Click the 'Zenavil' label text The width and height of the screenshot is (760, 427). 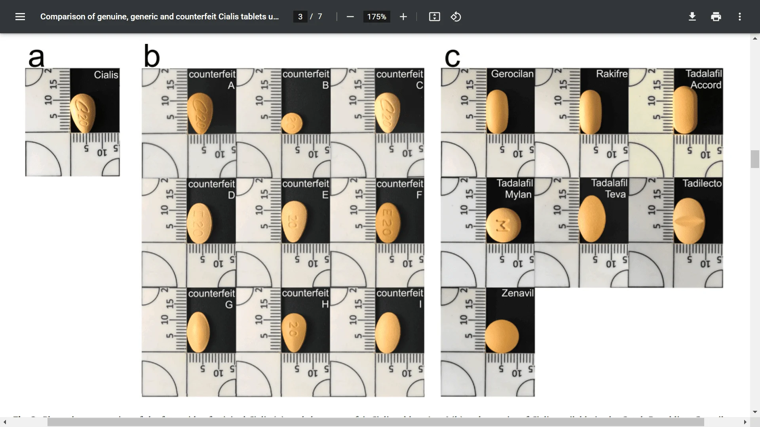click(518, 293)
